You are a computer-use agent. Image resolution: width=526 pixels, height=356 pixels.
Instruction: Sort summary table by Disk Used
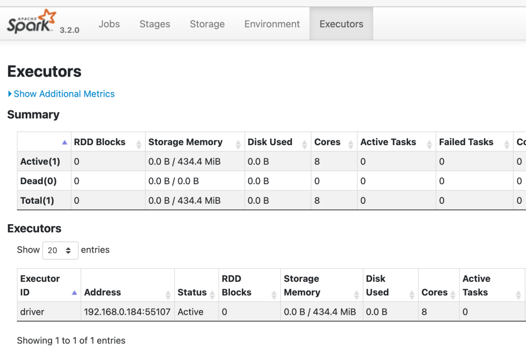click(x=278, y=142)
